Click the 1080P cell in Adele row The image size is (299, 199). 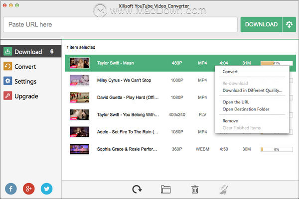[177, 132]
